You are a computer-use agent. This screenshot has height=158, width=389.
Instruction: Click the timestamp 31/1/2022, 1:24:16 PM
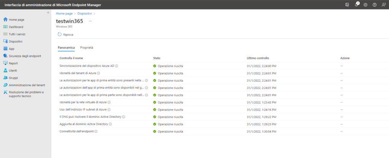point(261,110)
